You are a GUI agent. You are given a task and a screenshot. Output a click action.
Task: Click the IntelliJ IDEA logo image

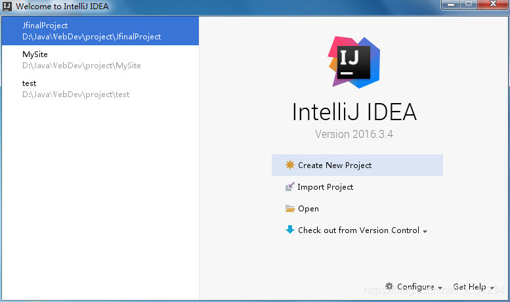pyautogui.click(x=354, y=62)
